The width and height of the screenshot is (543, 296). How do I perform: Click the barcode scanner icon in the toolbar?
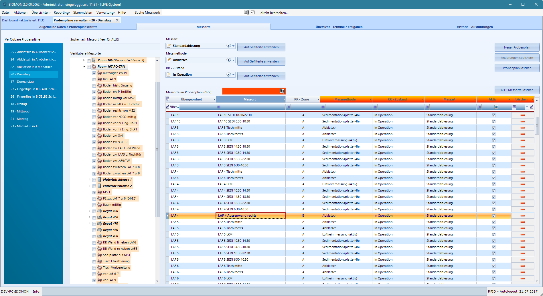(246, 12)
